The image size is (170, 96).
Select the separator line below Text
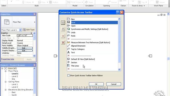pos(92,56)
